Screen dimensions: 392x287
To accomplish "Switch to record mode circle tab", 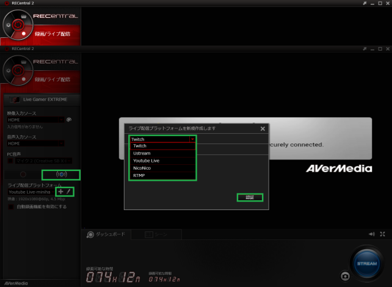I will pyautogui.click(x=23, y=175).
